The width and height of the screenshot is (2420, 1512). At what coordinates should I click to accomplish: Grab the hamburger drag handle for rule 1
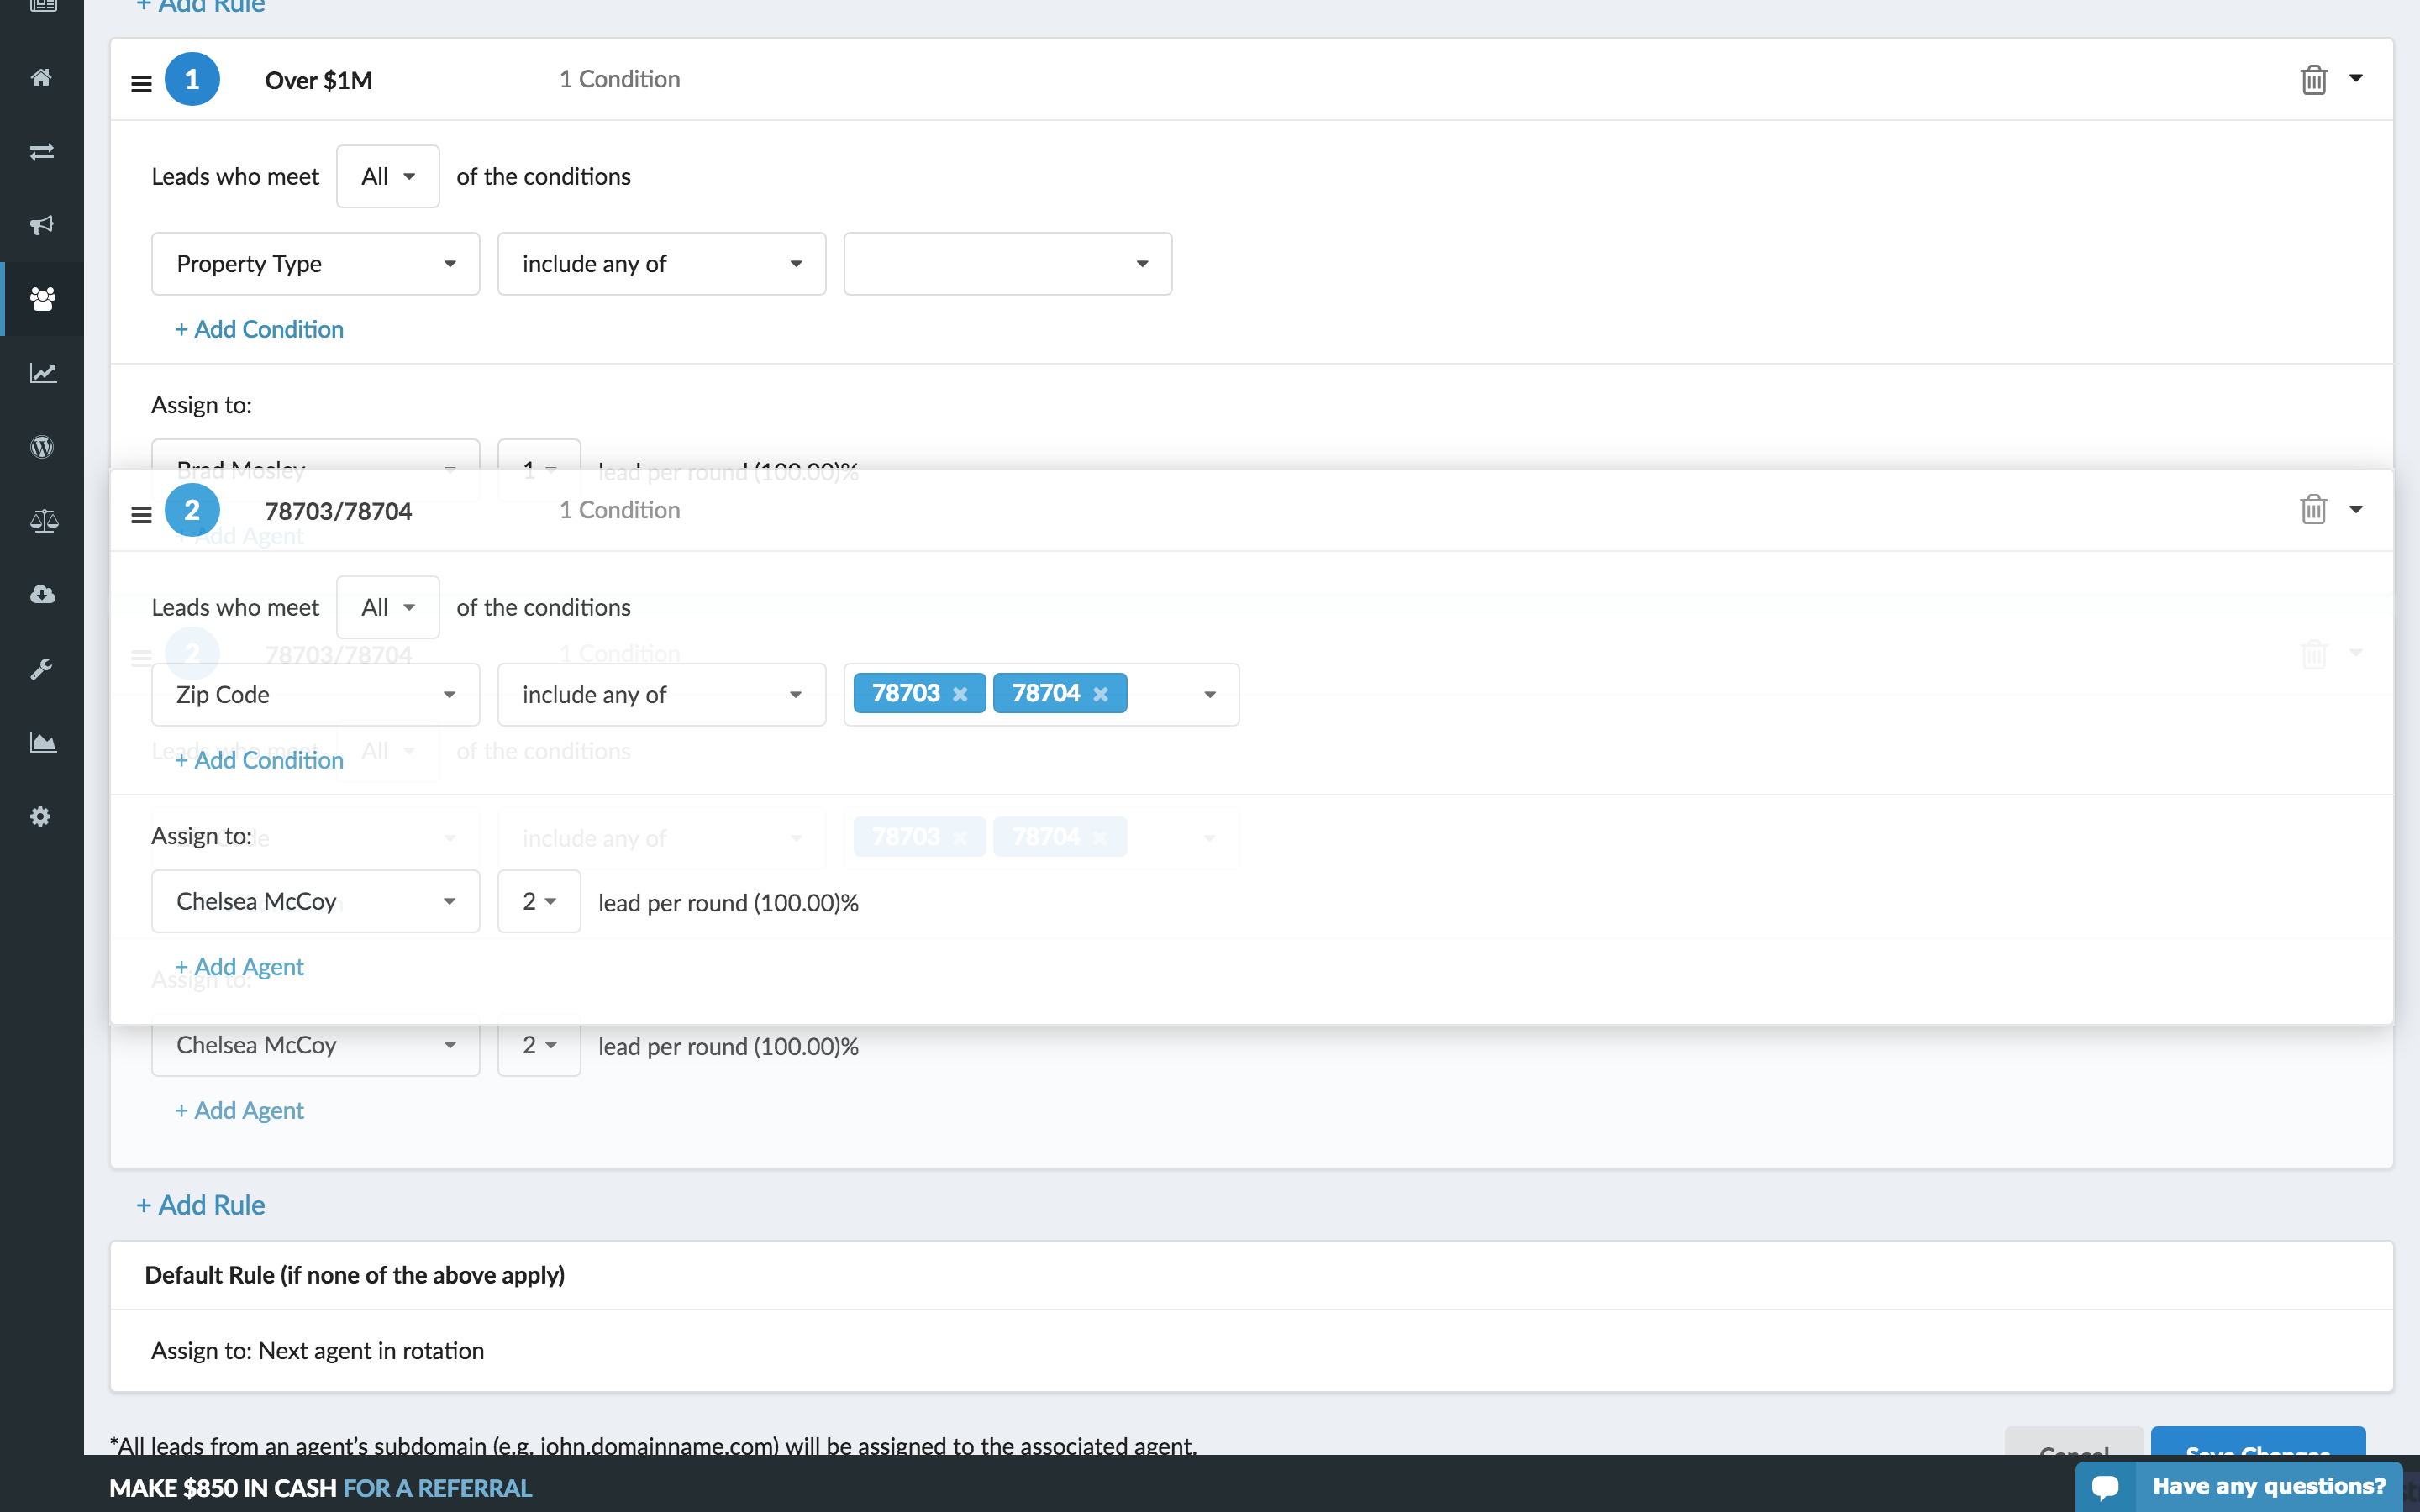coord(141,83)
